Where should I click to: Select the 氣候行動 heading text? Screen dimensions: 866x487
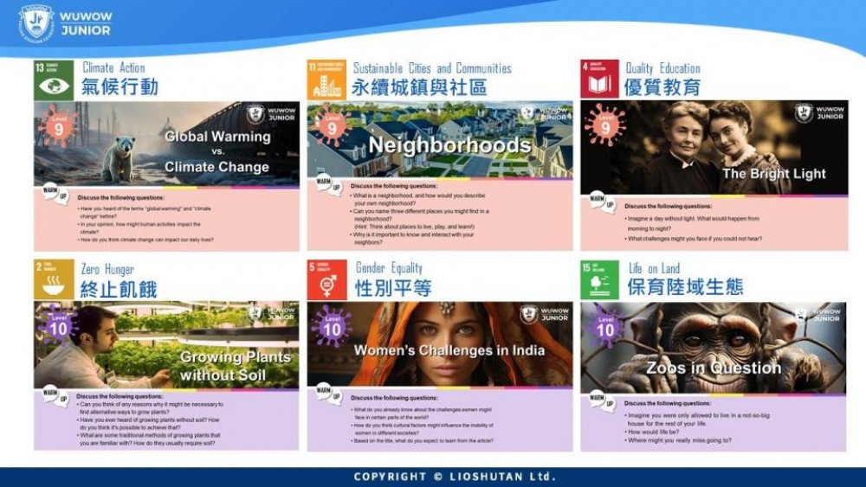tap(120, 87)
